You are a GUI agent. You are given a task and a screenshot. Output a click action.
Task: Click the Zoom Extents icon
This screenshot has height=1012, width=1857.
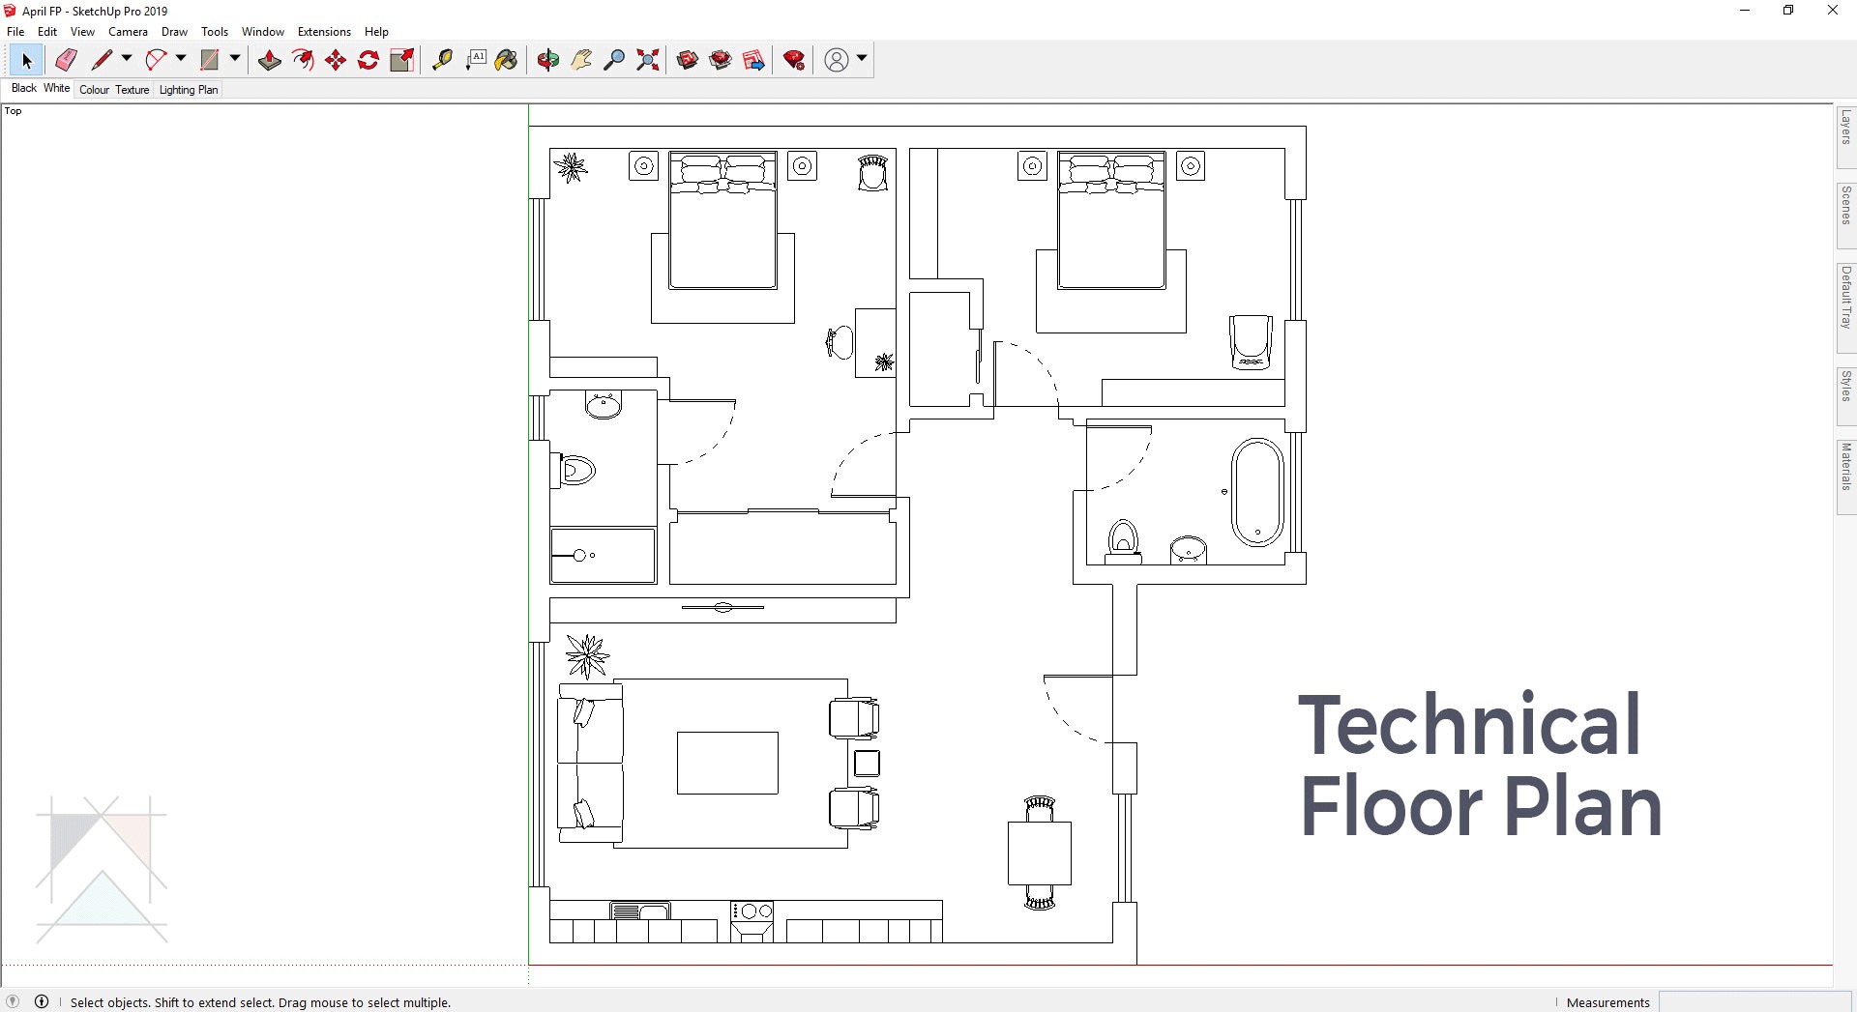[x=648, y=60]
